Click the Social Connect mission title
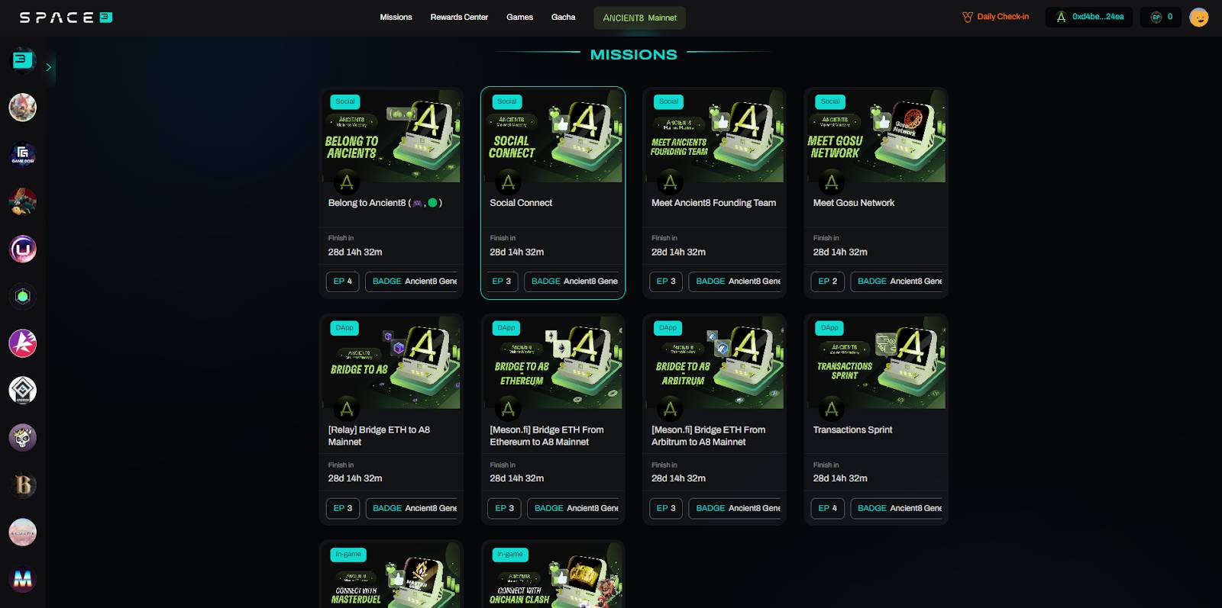 [521, 203]
